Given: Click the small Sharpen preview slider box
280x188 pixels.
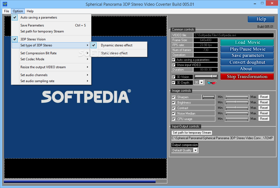Looking at the screenshot, I should [x=208, y=97].
